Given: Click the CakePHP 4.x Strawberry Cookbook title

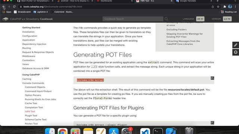Looking at the screenshot, I should point(31,19).
